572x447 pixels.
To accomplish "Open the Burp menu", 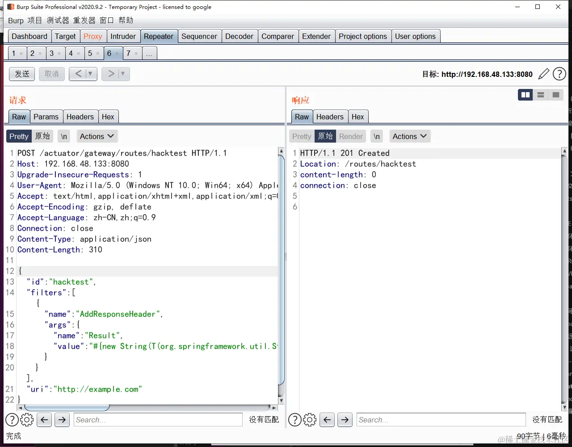I will click(x=16, y=21).
